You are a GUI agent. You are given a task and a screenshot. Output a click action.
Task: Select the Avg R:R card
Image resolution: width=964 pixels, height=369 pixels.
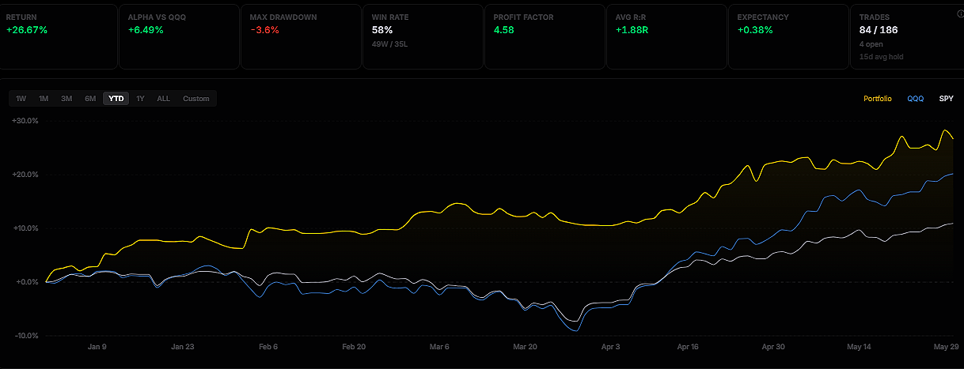667,36
